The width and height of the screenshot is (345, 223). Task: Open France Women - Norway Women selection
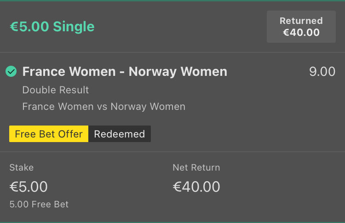[x=125, y=72]
